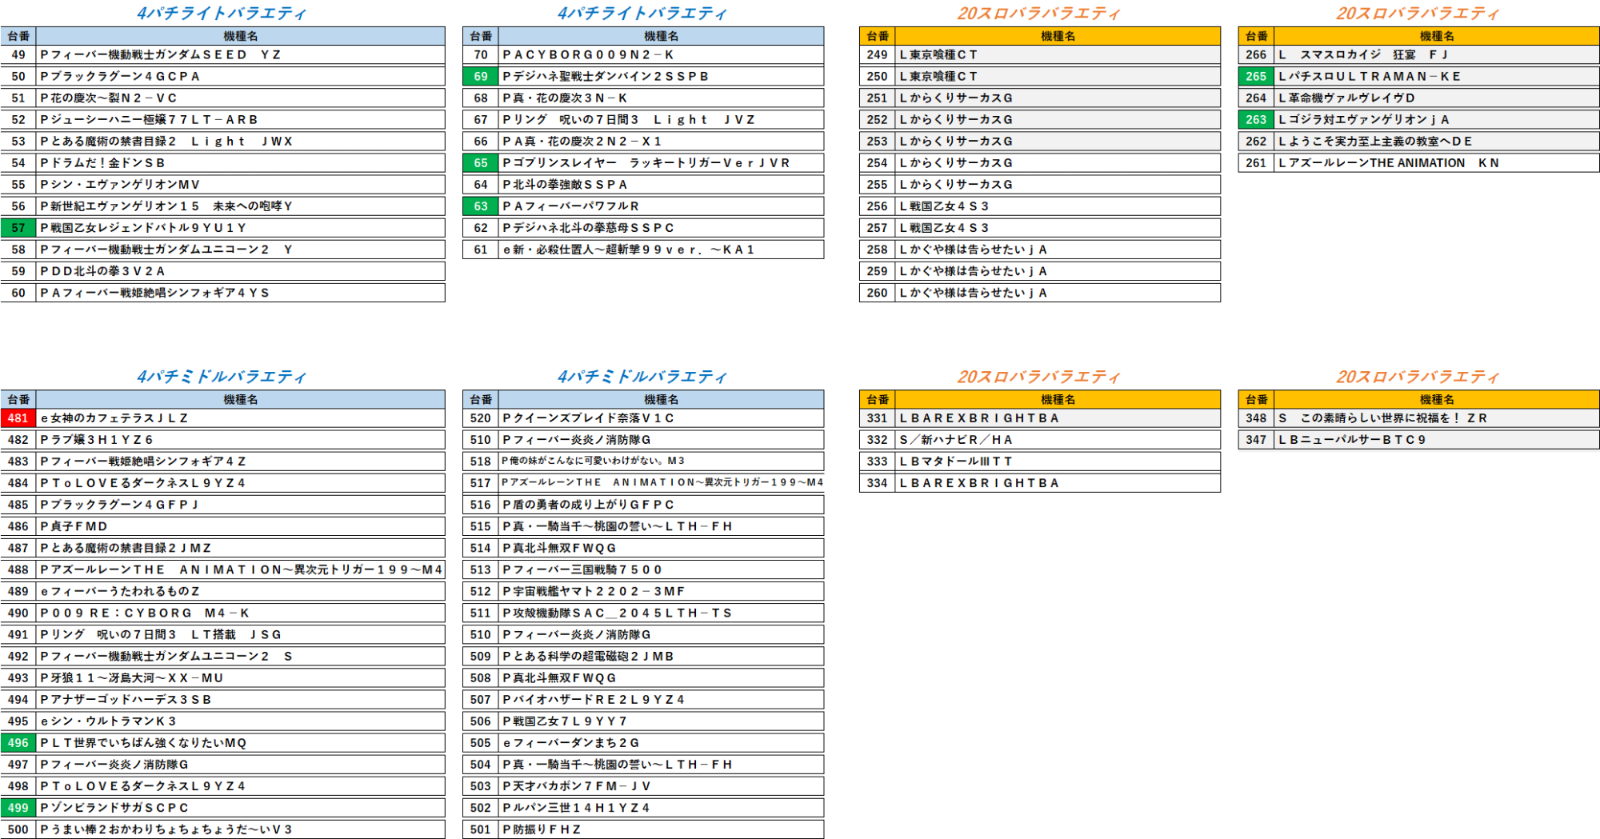Image resolution: width=1600 pixels, height=839 pixels.
Task: Select 'e女神のカフェテラスJLZ' cell
Action: 241,418
